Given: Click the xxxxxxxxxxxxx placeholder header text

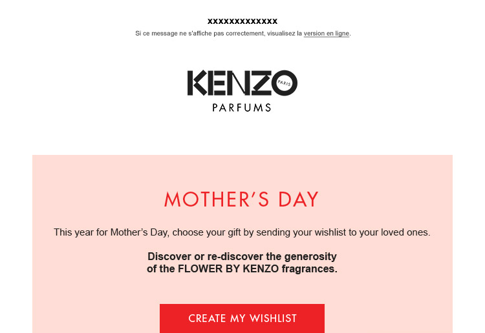Looking at the screenshot, I should (x=242, y=21).
